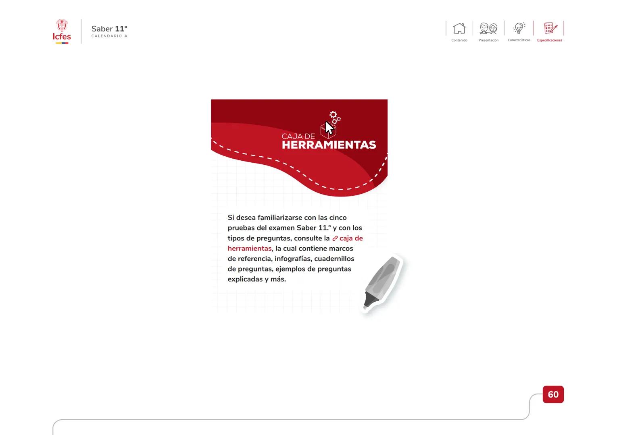Select the Características lightbulb icon
The image size is (617, 435).
point(519,28)
